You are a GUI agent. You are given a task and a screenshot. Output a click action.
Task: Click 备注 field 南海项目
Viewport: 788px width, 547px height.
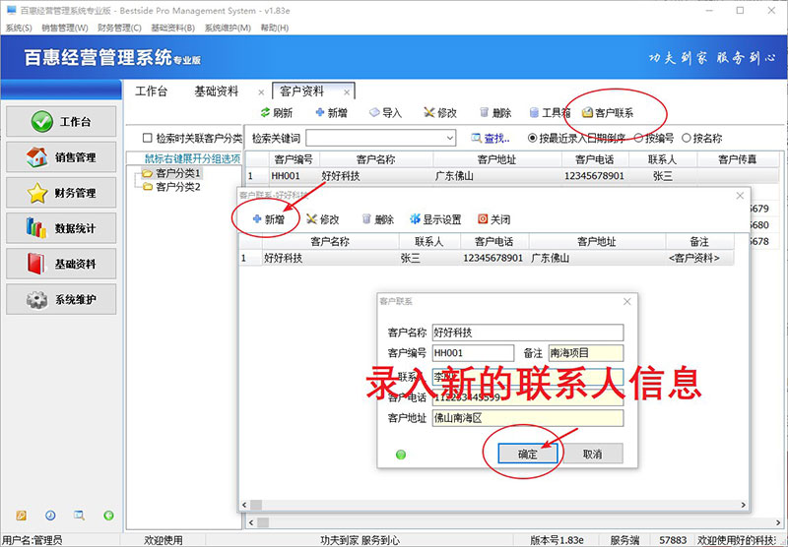pos(586,353)
